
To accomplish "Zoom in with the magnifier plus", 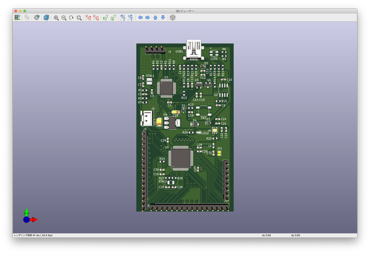I will coord(56,17).
